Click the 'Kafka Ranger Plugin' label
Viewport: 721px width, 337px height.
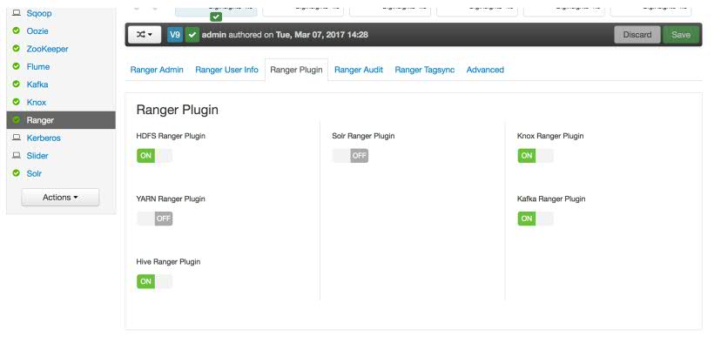click(551, 199)
